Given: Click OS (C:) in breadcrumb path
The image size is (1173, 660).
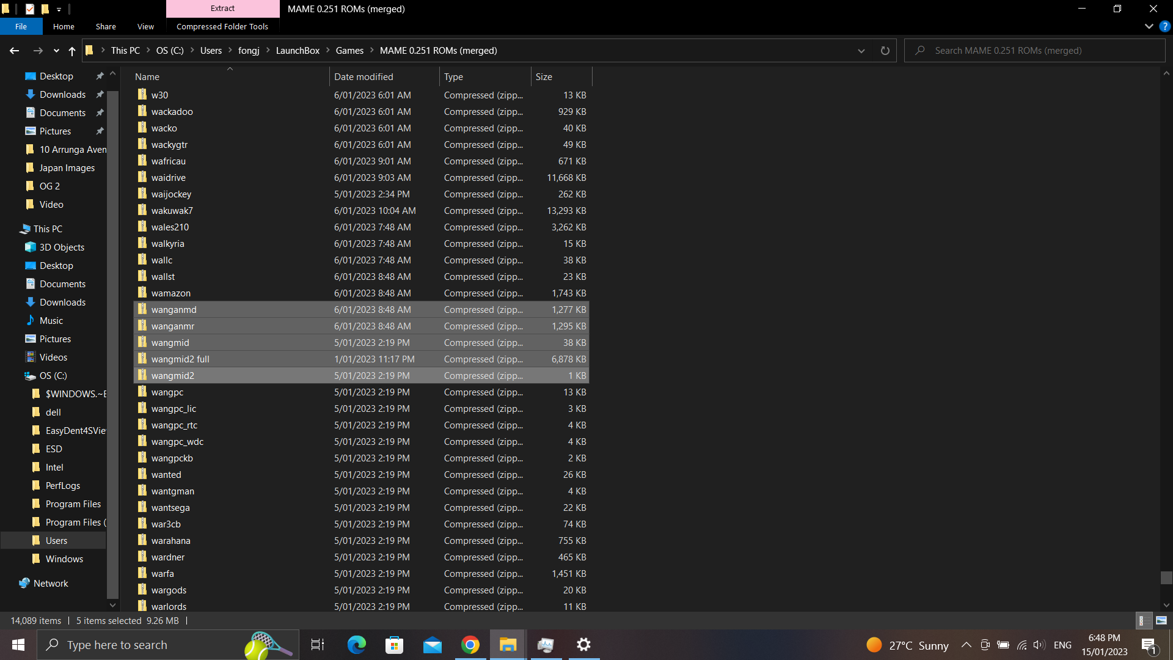Looking at the screenshot, I should pyautogui.click(x=170, y=51).
